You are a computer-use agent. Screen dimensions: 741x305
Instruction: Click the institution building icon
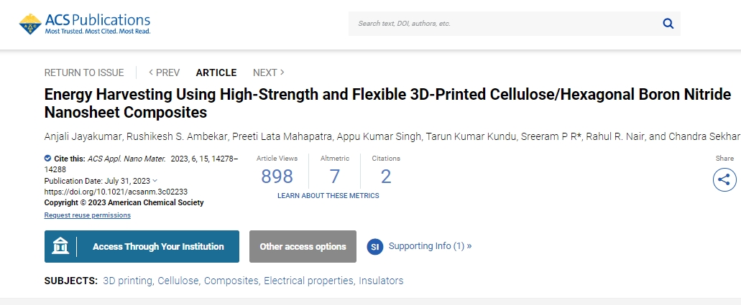[x=60, y=246]
